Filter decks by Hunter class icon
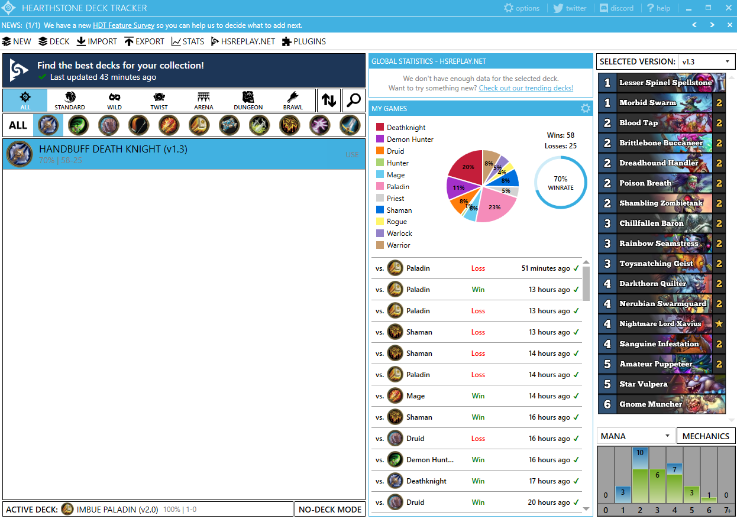Image resolution: width=737 pixels, height=519 pixels. [x=138, y=125]
